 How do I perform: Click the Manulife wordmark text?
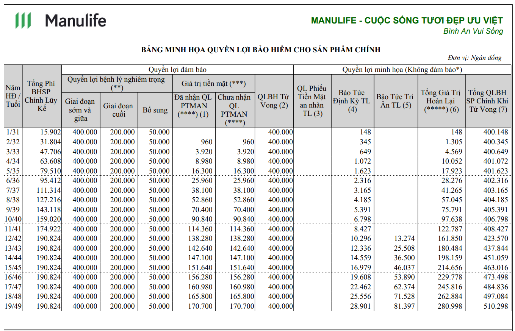pos(76,20)
